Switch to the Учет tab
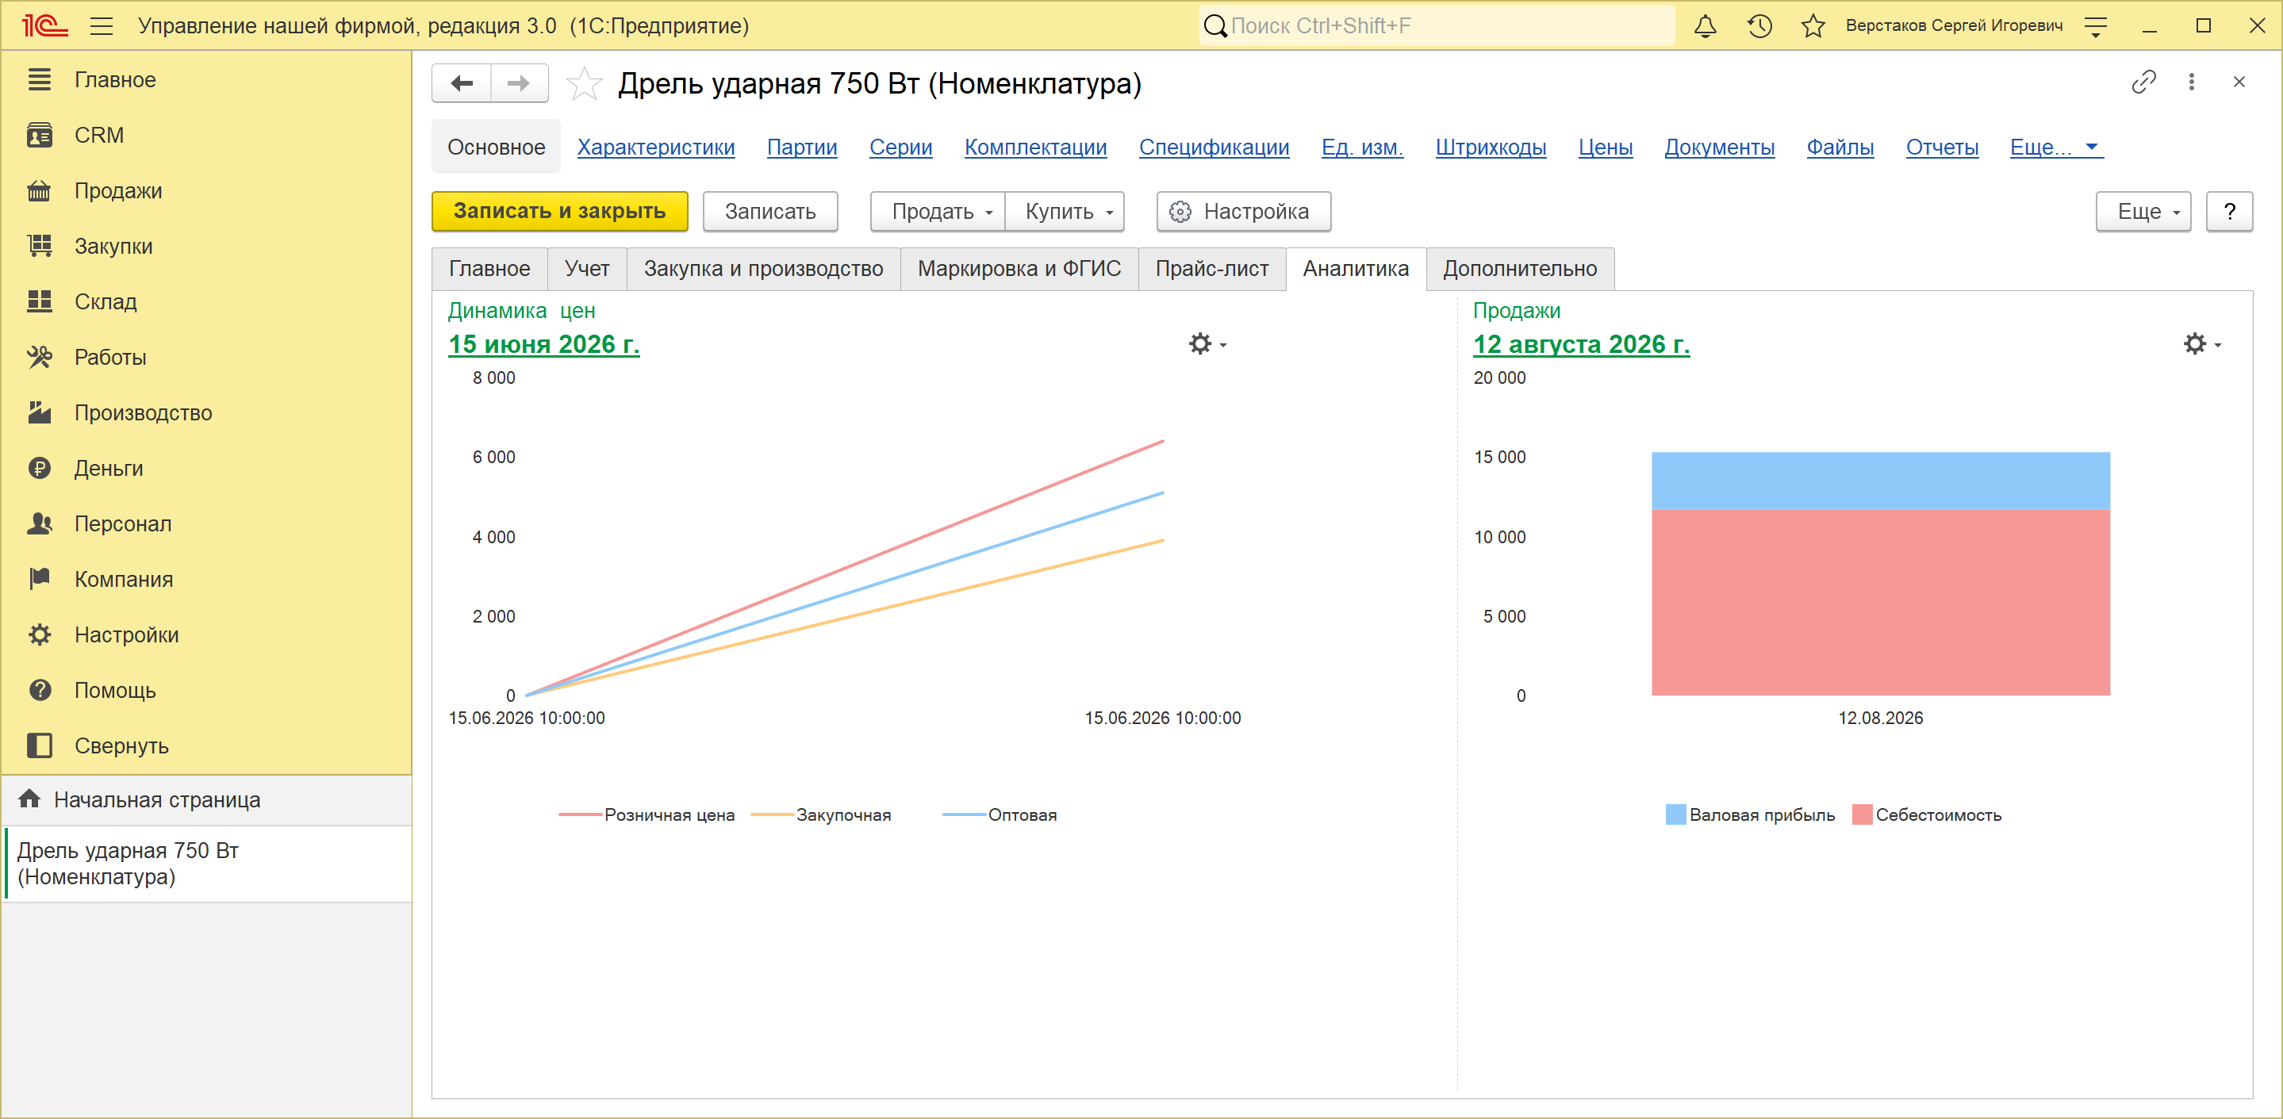 point(587,269)
